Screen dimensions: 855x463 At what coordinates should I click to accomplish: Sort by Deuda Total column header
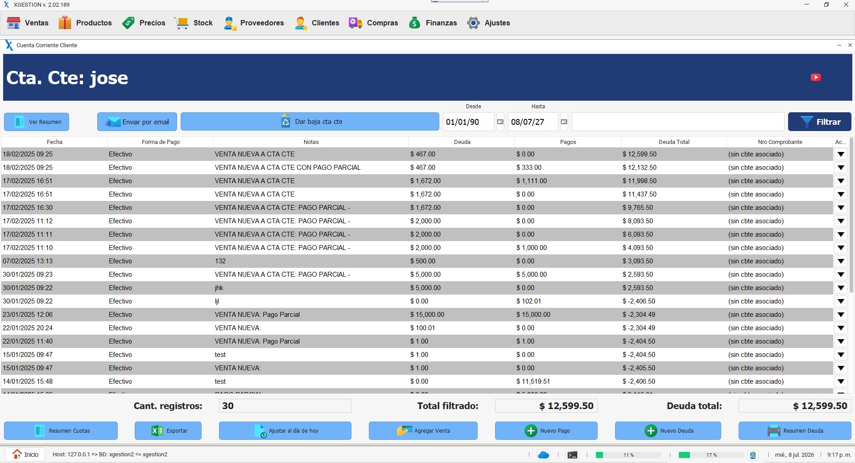point(674,142)
